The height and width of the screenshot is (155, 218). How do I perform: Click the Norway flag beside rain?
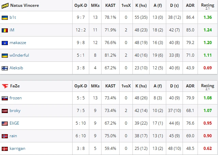click(5, 136)
